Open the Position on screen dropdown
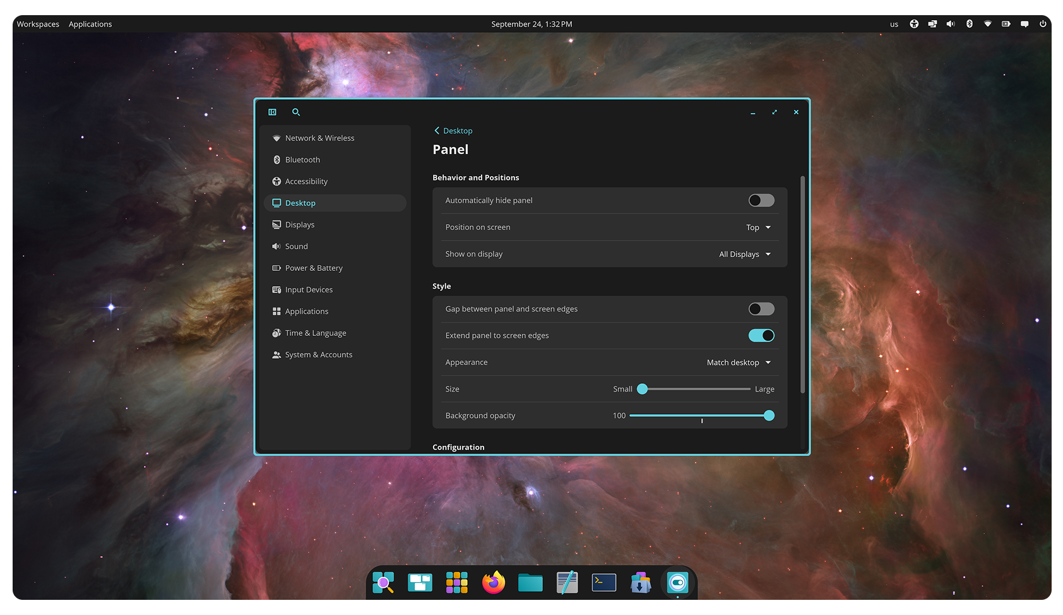This screenshot has height=615, width=1063. [x=757, y=227]
